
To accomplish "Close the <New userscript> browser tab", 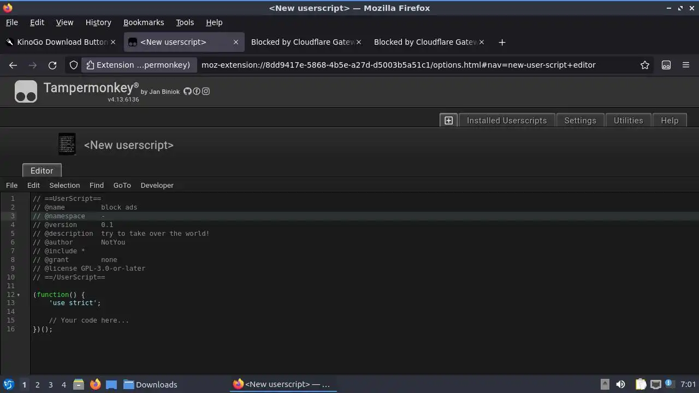I will 236,42.
